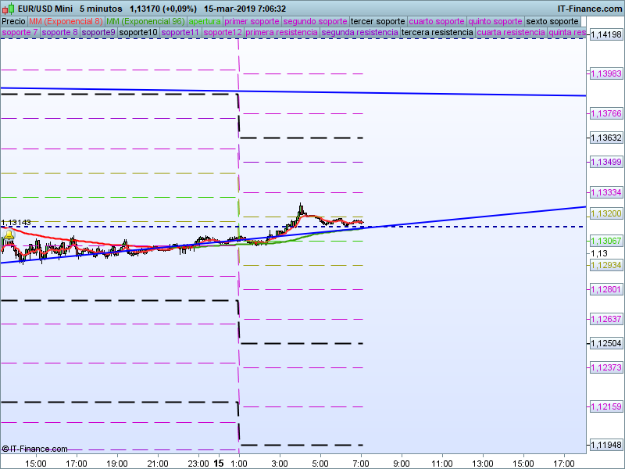This screenshot has width=625, height=469.
Task: Click the Precio label
Action: click(13, 21)
